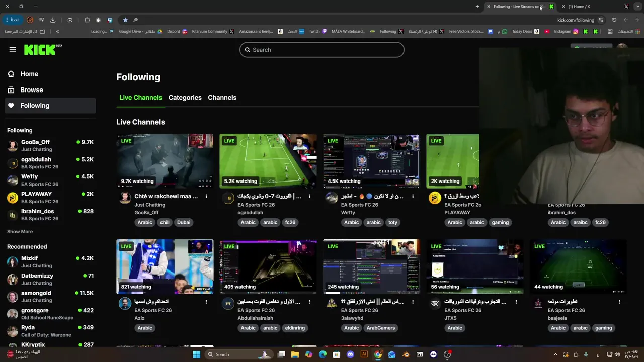
Task: Open GooBa_Off in the Following list
Action: pos(50,146)
